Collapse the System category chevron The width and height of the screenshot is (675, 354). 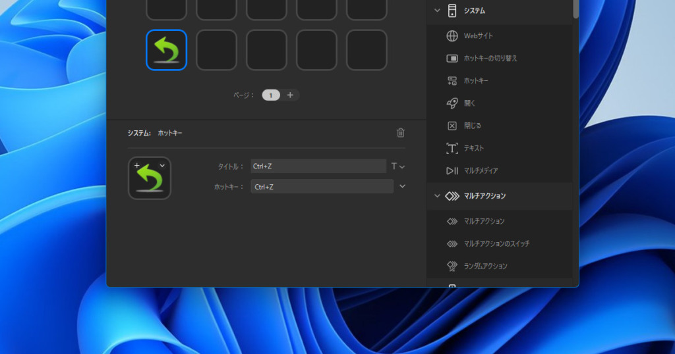[x=437, y=11]
